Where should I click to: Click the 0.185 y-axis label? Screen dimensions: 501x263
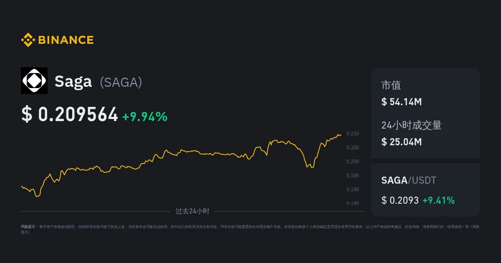pos(353,203)
